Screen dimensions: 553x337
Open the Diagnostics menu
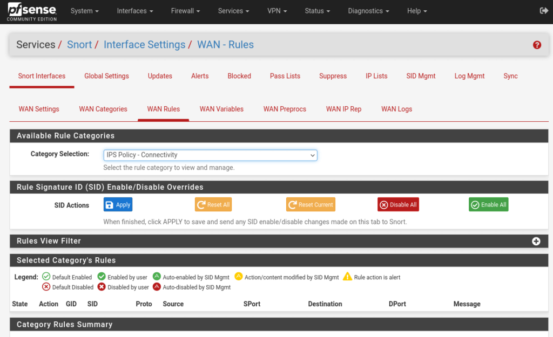click(368, 11)
